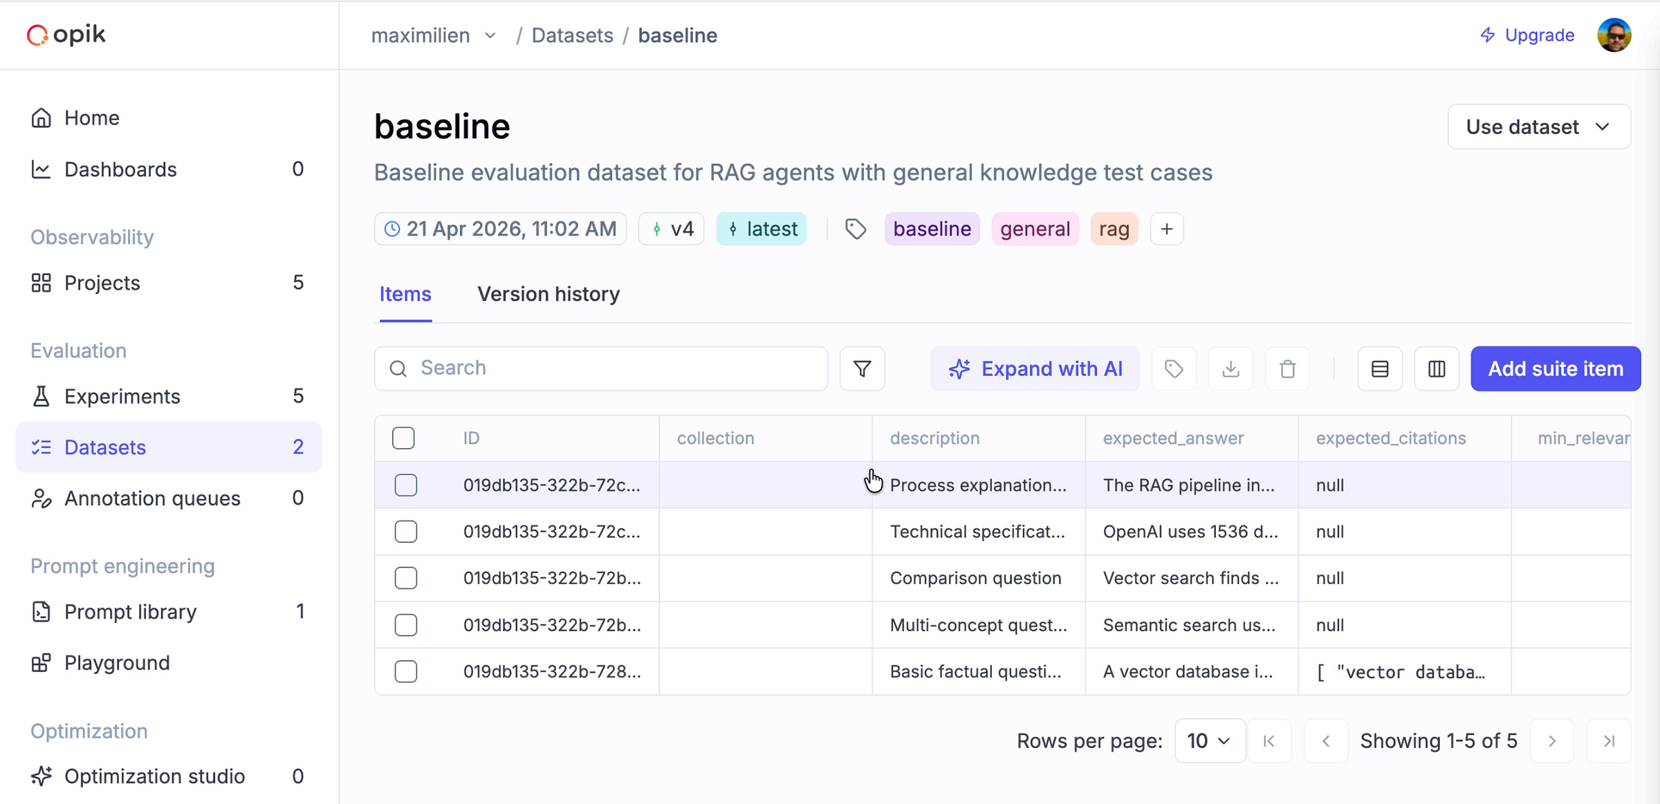The height and width of the screenshot is (804, 1660).
Task: Click the rag tag on the dataset
Action: tap(1114, 229)
